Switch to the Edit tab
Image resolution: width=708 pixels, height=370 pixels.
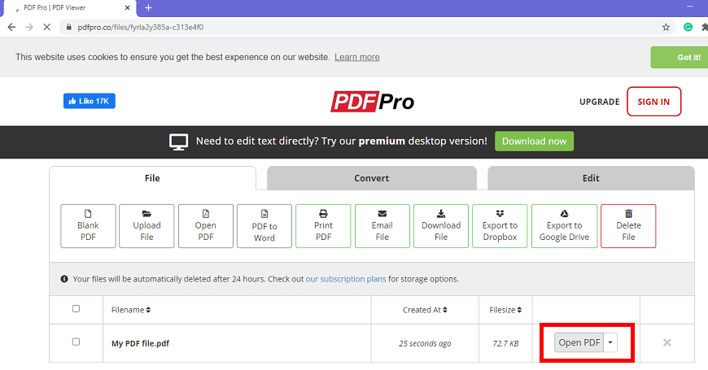click(x=591, y=178)
